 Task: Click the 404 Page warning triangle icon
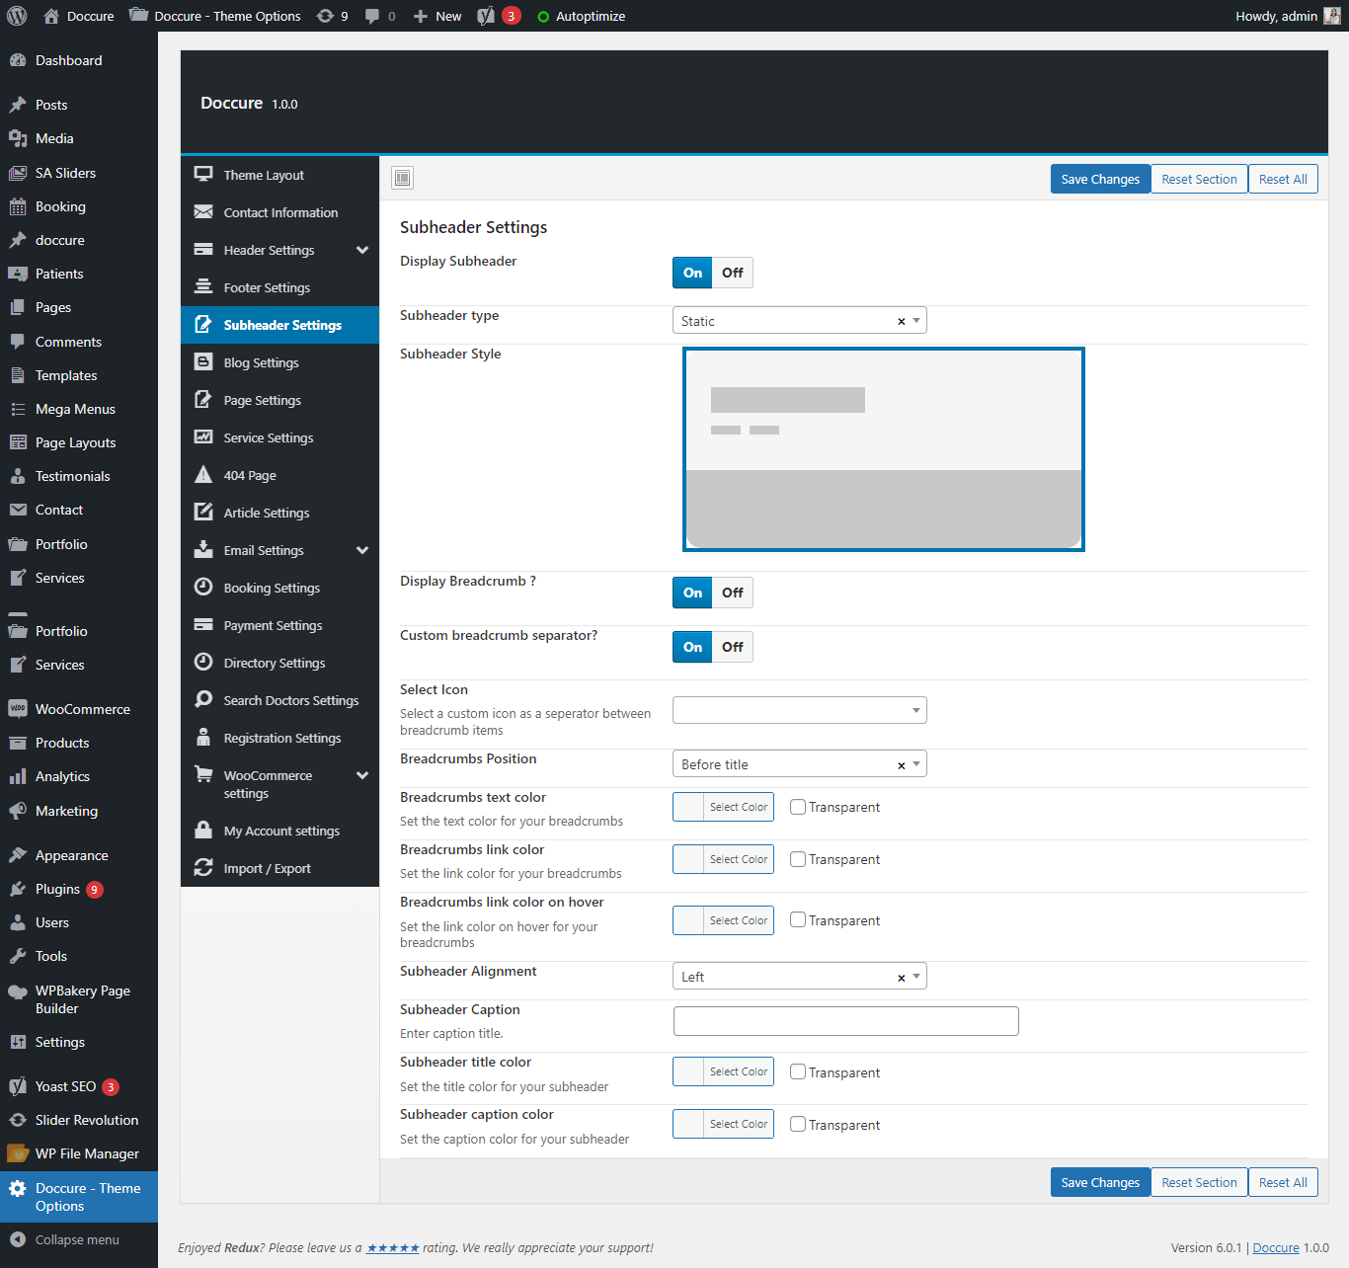[203, 475]
